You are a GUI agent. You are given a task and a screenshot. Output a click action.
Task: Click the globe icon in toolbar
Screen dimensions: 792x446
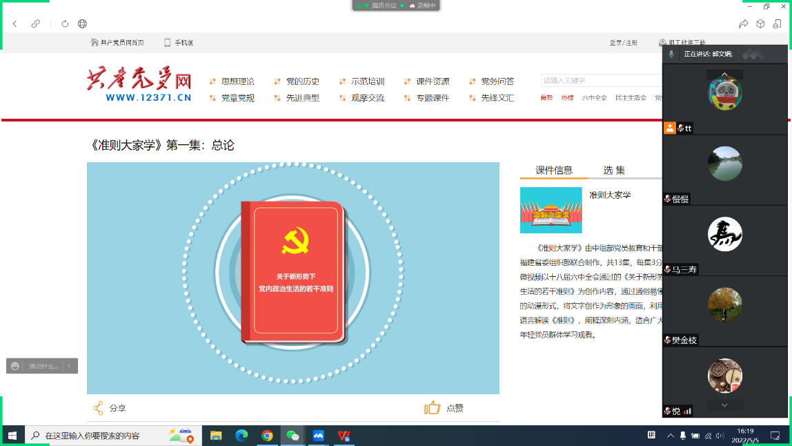click(x=82, y=23)
